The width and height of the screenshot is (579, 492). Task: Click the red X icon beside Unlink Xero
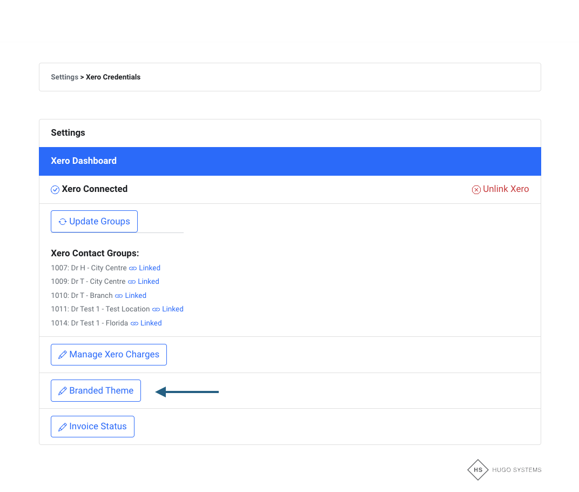point(476,190)
